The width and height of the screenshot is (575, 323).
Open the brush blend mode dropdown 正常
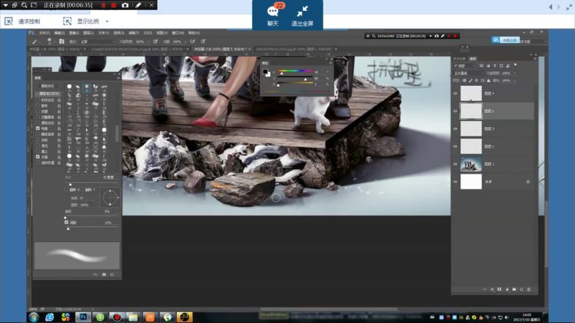97,42
